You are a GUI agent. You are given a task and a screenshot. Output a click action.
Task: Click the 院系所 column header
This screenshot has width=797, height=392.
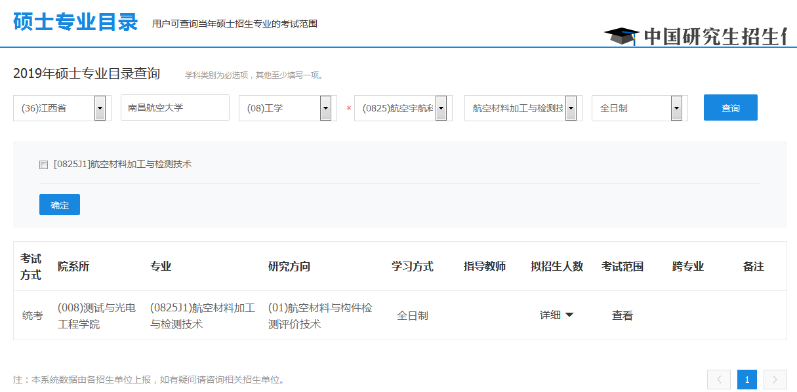tap(73, 266)
